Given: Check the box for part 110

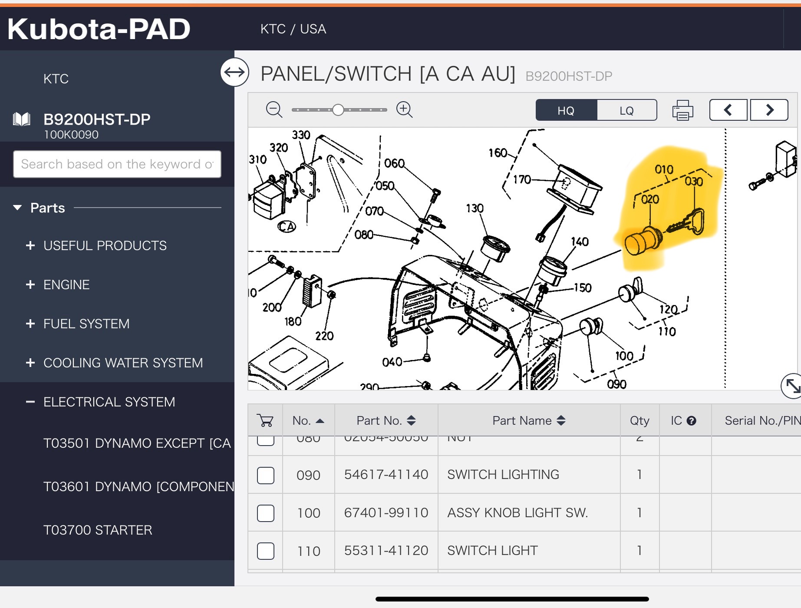Looking at the screenshot, I should [266, 551].
